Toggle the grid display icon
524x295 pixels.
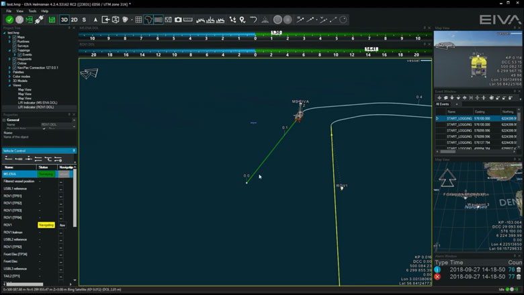pyautogui.click(x=139, y=19)
